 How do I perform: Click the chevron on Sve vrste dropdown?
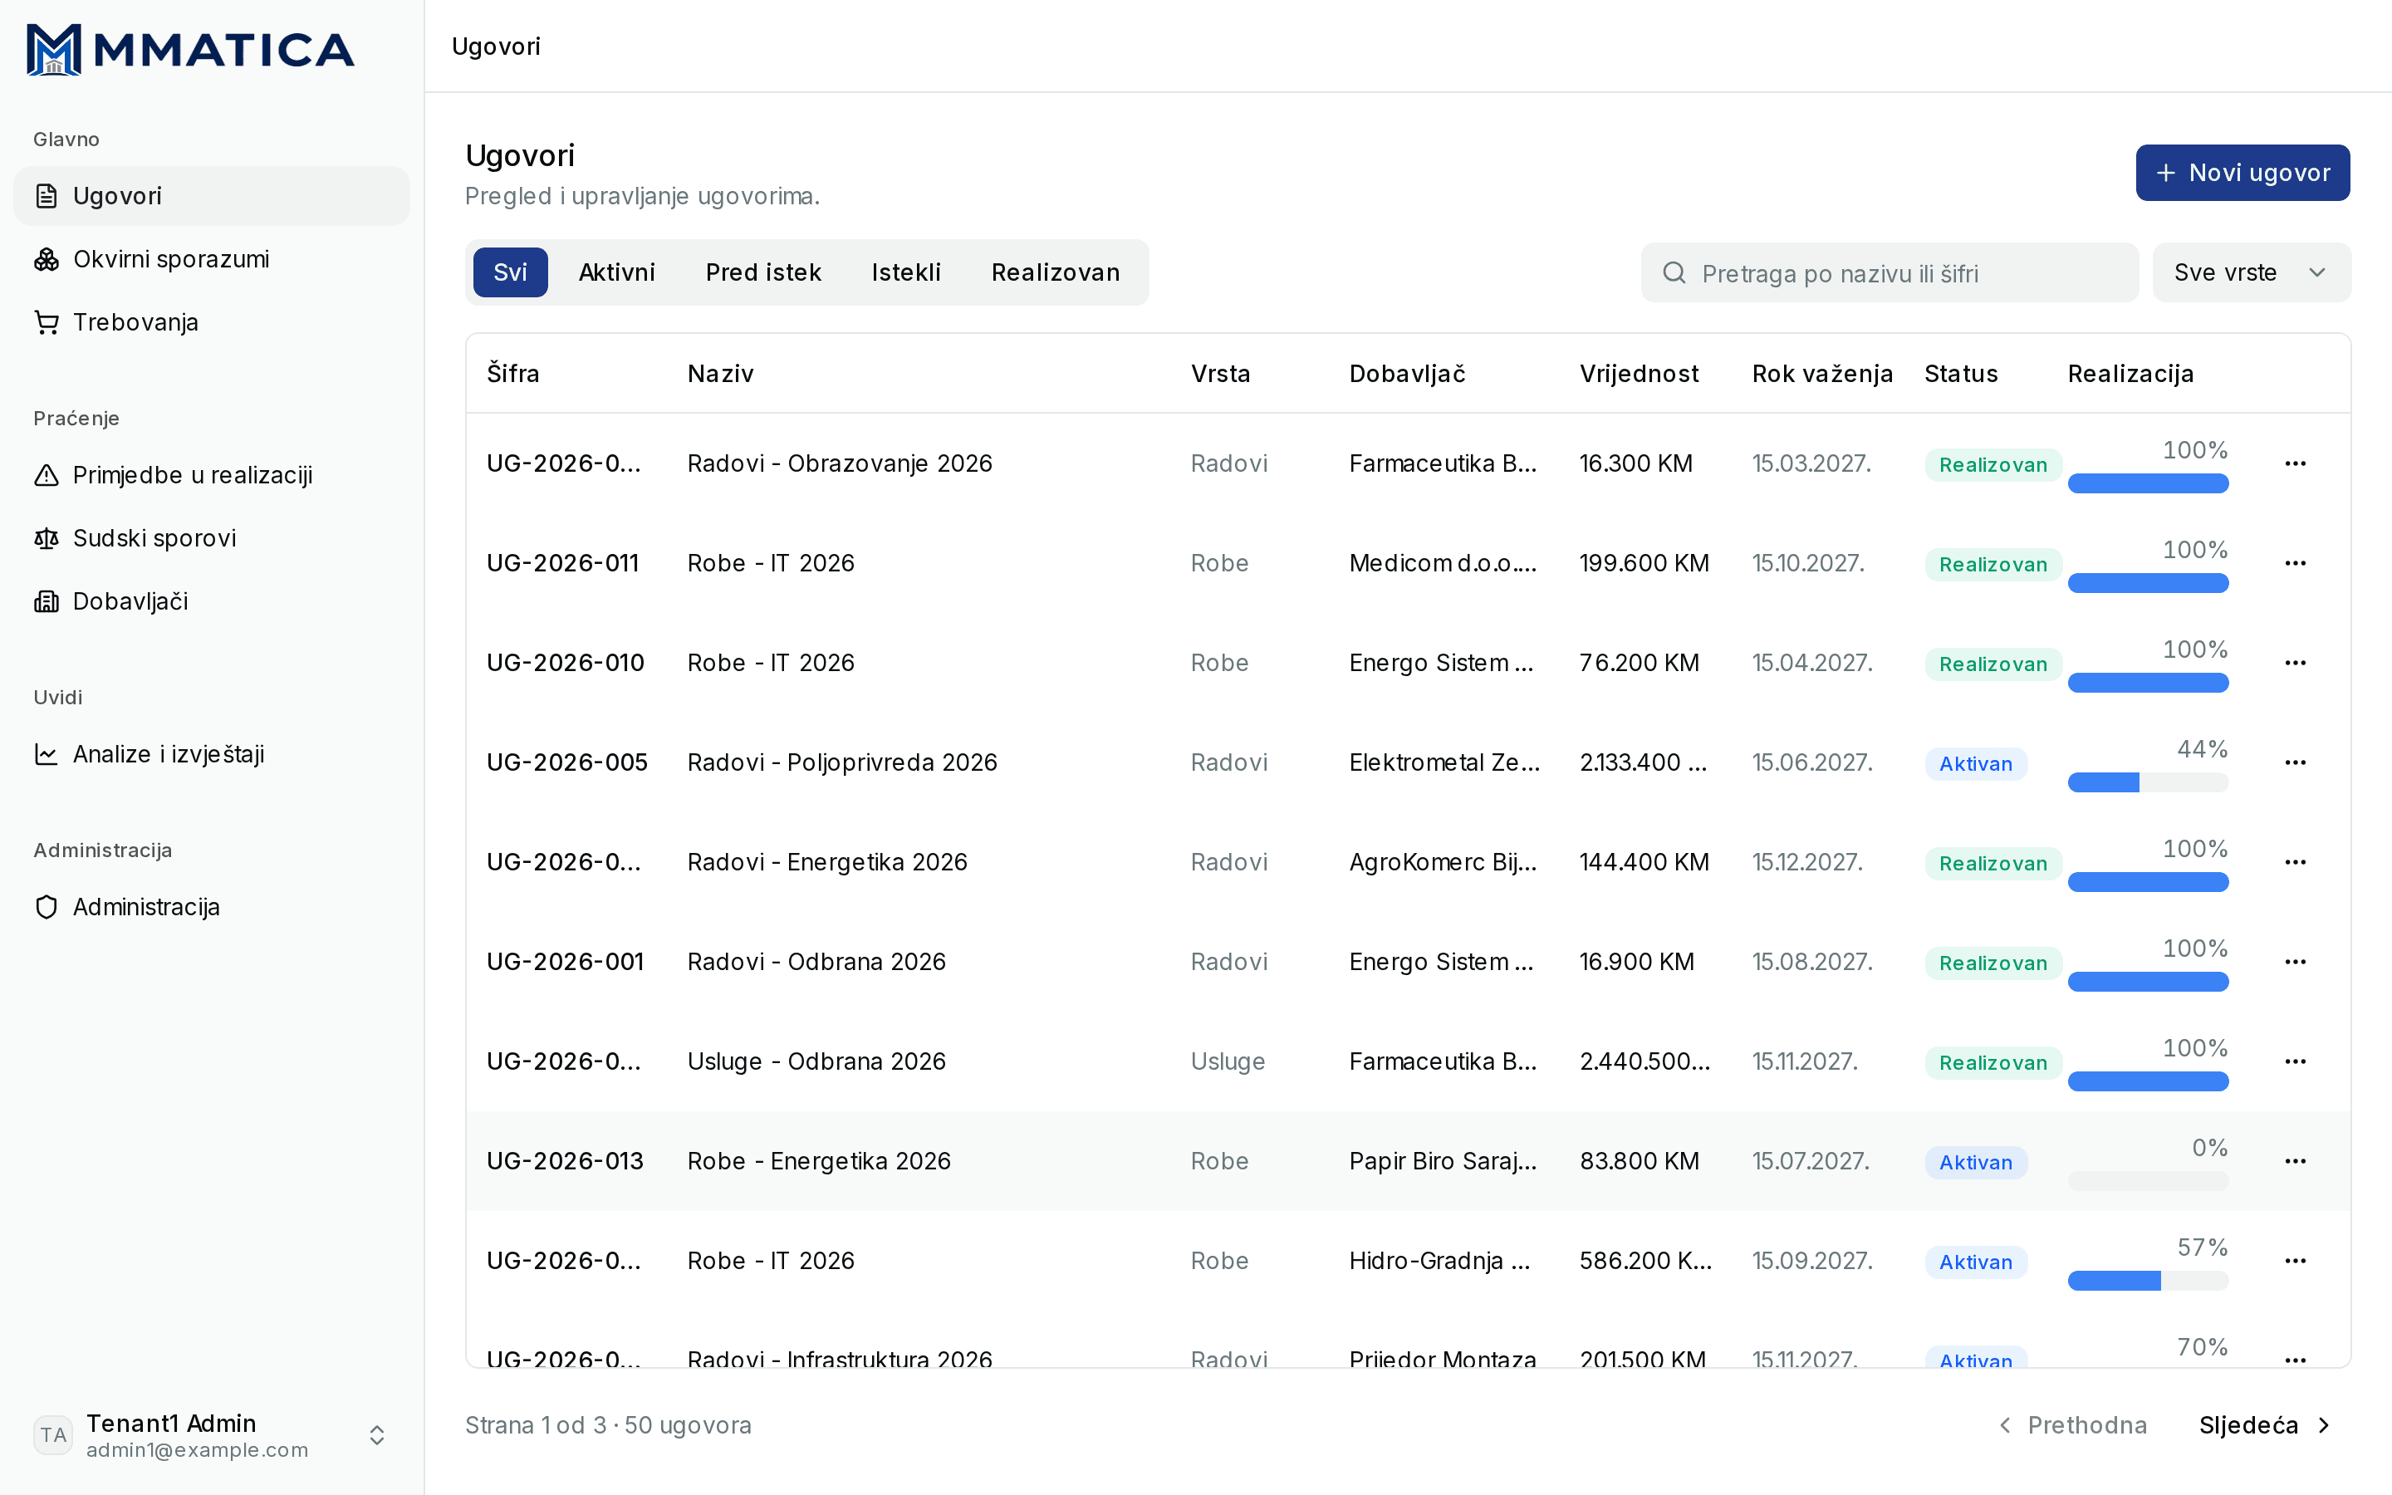click(x=2317, y=273)
